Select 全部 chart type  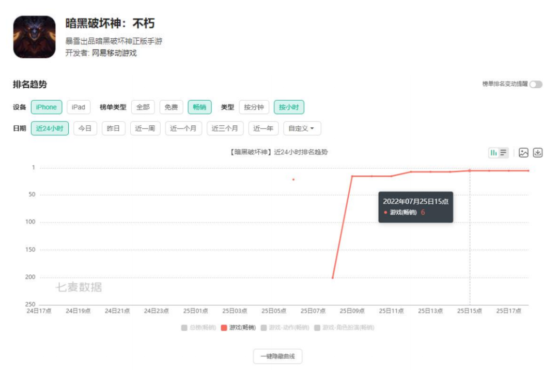[x=143, y=107]
